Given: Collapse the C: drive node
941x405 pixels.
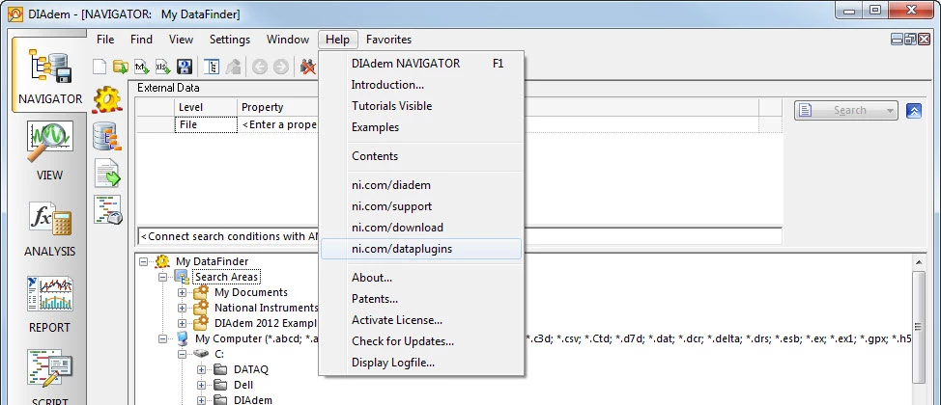Looking at the screenshot, I should pos(182,354).
